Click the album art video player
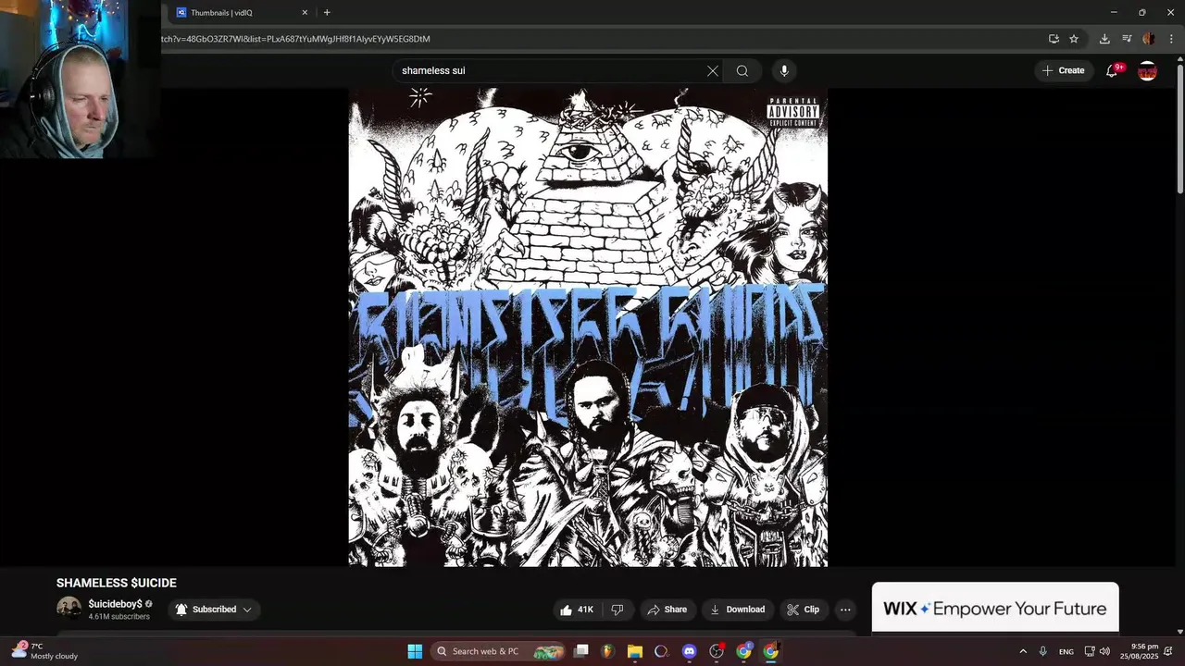Image resolution: width=1185 pixels, height=666 pixels. (x=588, y=327)
